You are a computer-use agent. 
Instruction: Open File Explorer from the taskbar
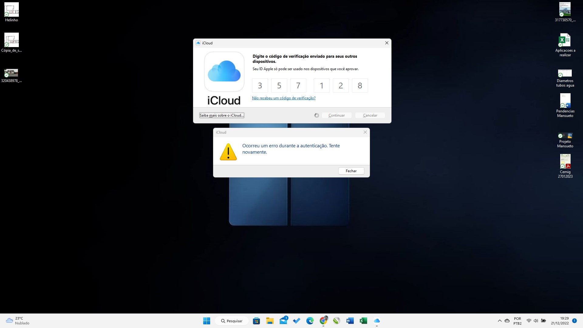click(270, 321)
